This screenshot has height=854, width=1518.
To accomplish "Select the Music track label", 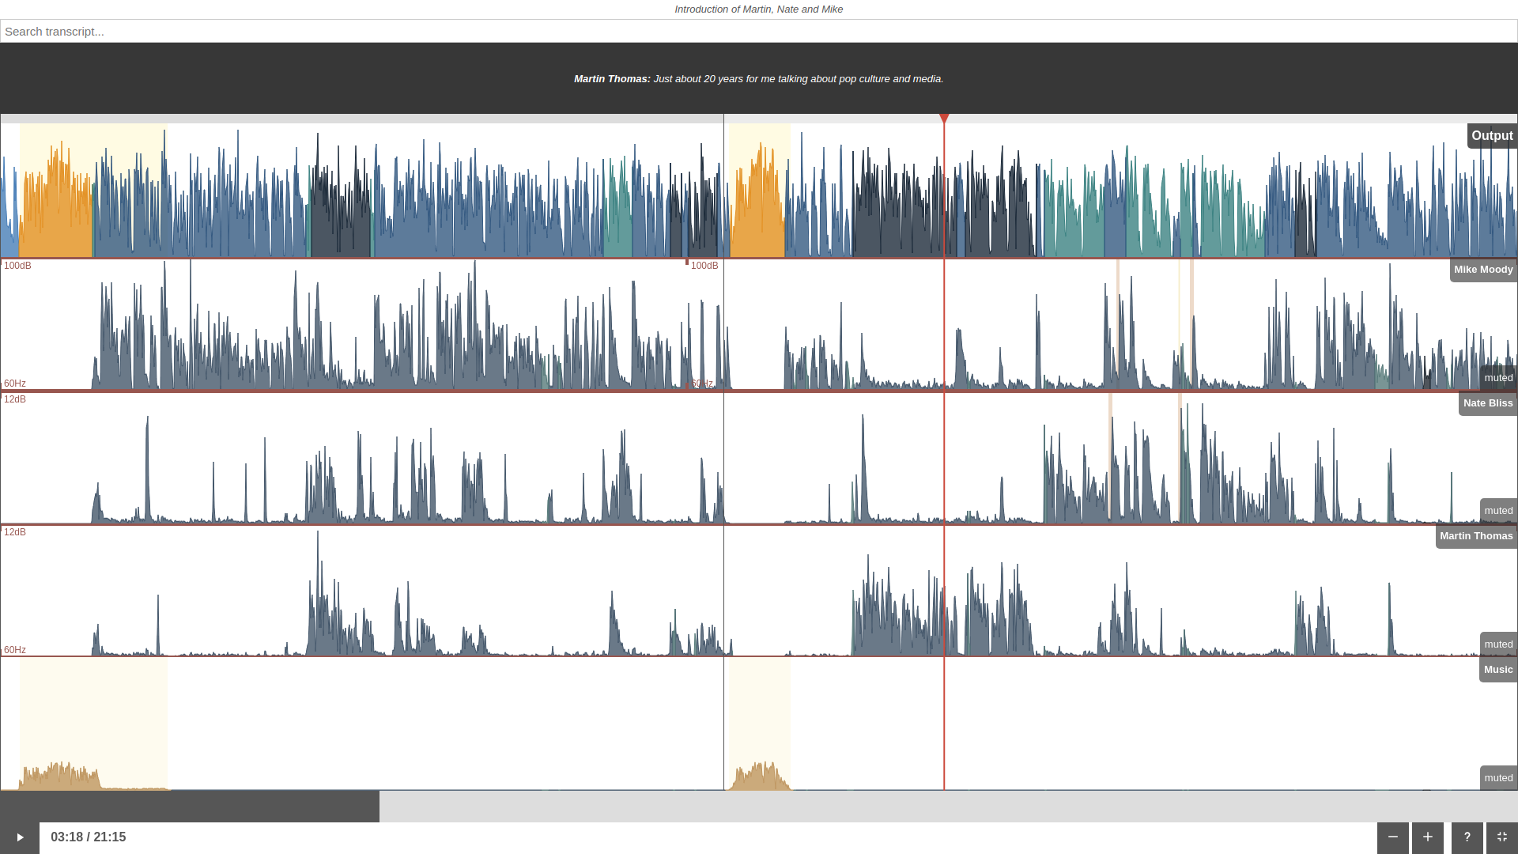I will [x=1498, y=670].
